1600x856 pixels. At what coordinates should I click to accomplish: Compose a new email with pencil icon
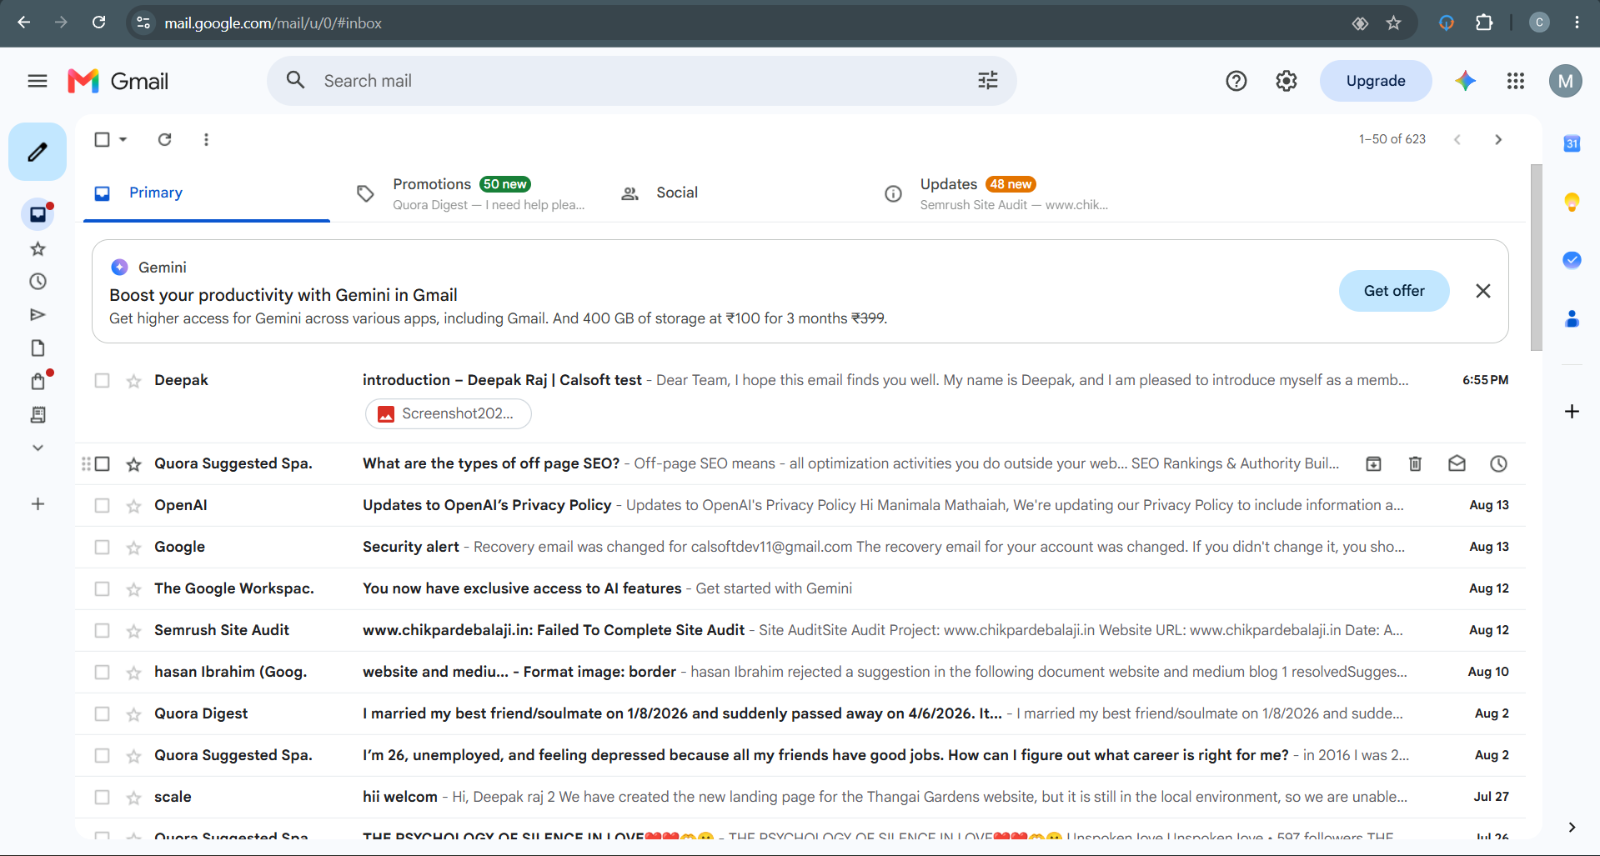(x=38, y=152)
